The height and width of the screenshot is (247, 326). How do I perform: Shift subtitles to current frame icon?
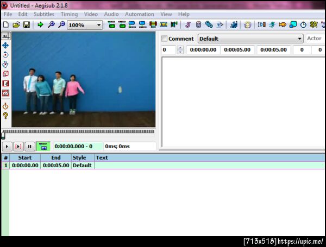(174, 25)
